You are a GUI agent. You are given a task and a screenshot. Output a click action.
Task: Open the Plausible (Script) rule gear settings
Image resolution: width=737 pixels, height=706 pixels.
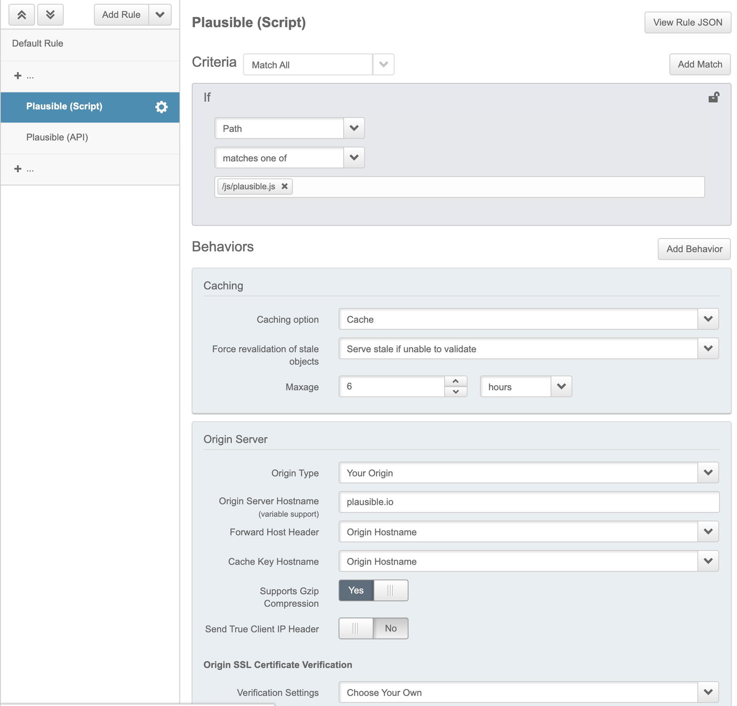pos(161,107)
